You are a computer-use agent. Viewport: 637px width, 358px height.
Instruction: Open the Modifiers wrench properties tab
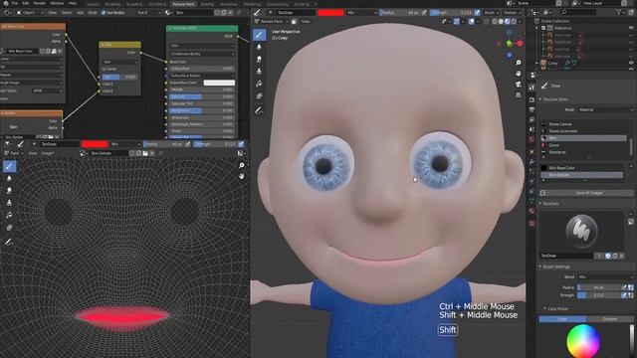[x=531, y=161]
